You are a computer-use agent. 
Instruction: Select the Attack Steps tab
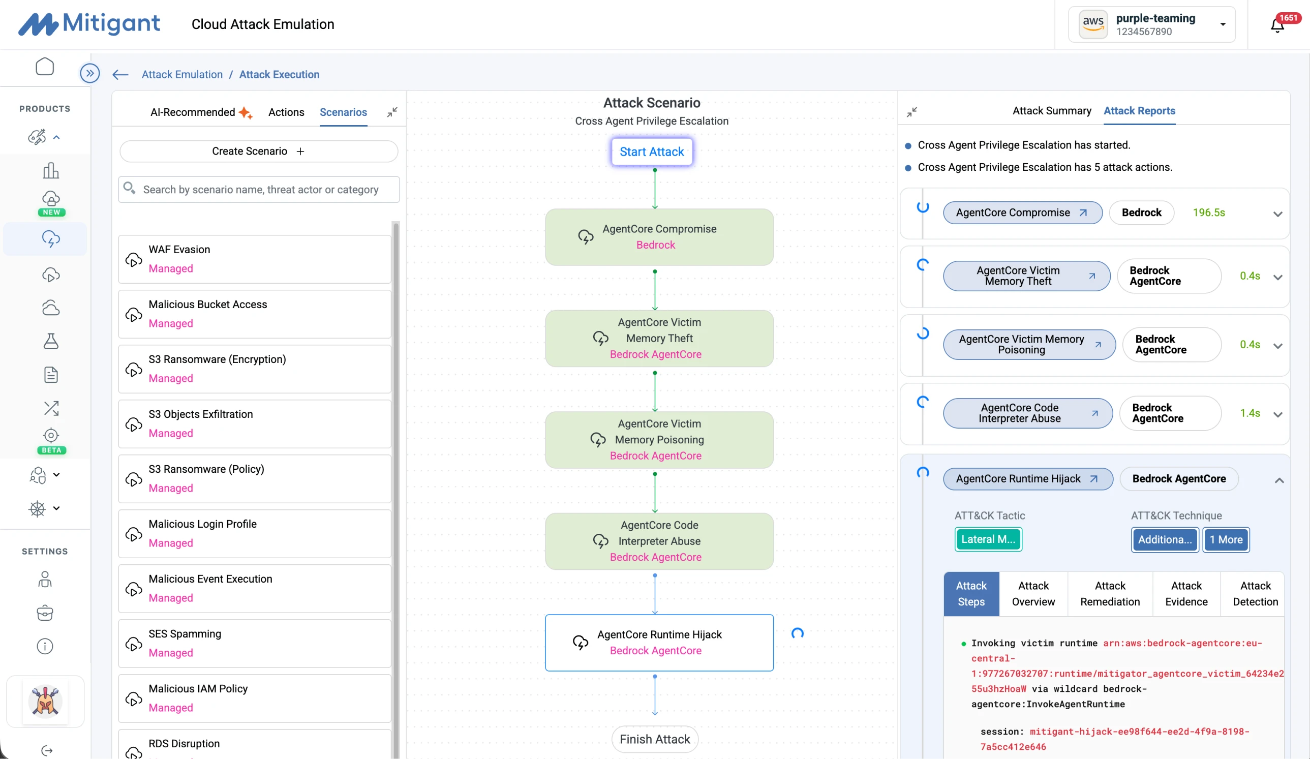click(x=971, y=594)
